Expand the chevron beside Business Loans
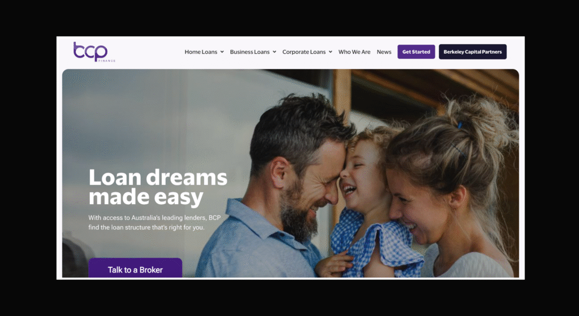This screenshot has width=579, height=316. pos(274,52)
